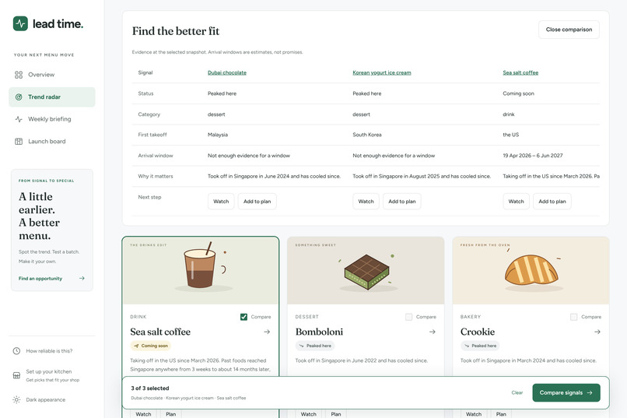
Task: Add Korean yogurt ice cream to plan
Action: tap(402, 201)
